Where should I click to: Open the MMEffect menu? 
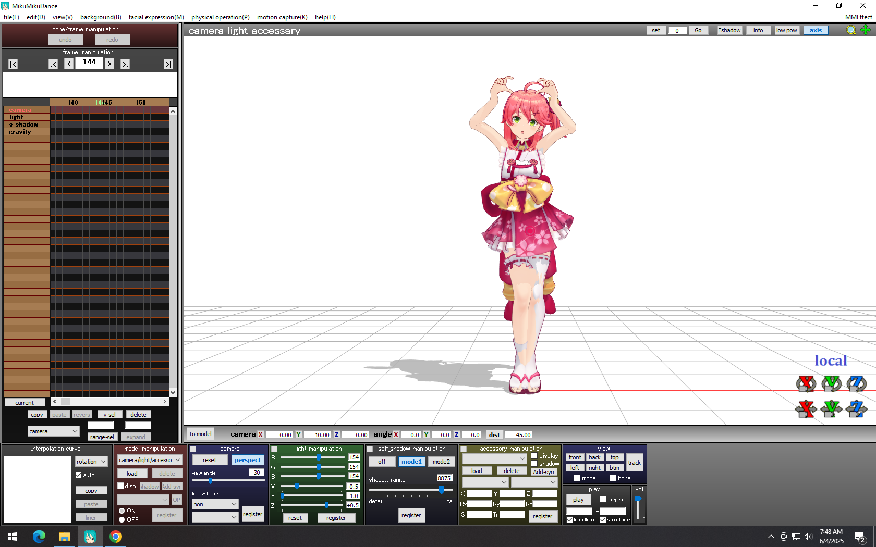point(858,17)
